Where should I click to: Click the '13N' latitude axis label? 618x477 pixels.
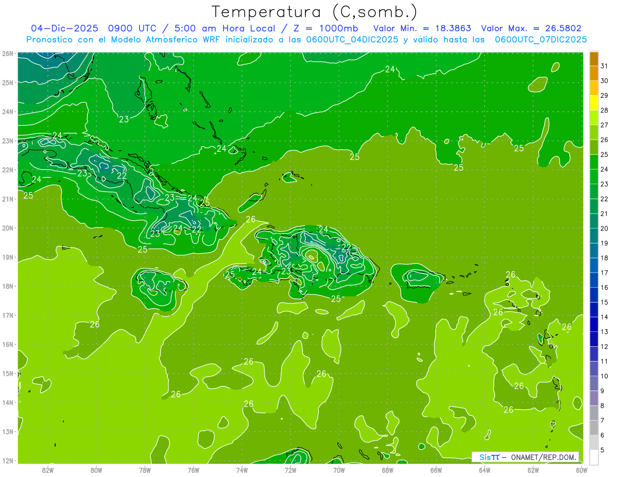point(8,432)
